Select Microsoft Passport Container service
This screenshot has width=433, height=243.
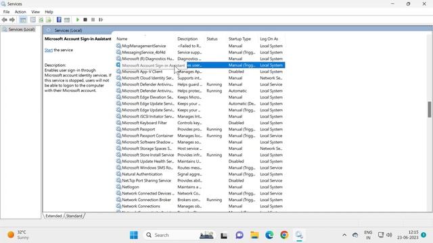tap(200, 136)
